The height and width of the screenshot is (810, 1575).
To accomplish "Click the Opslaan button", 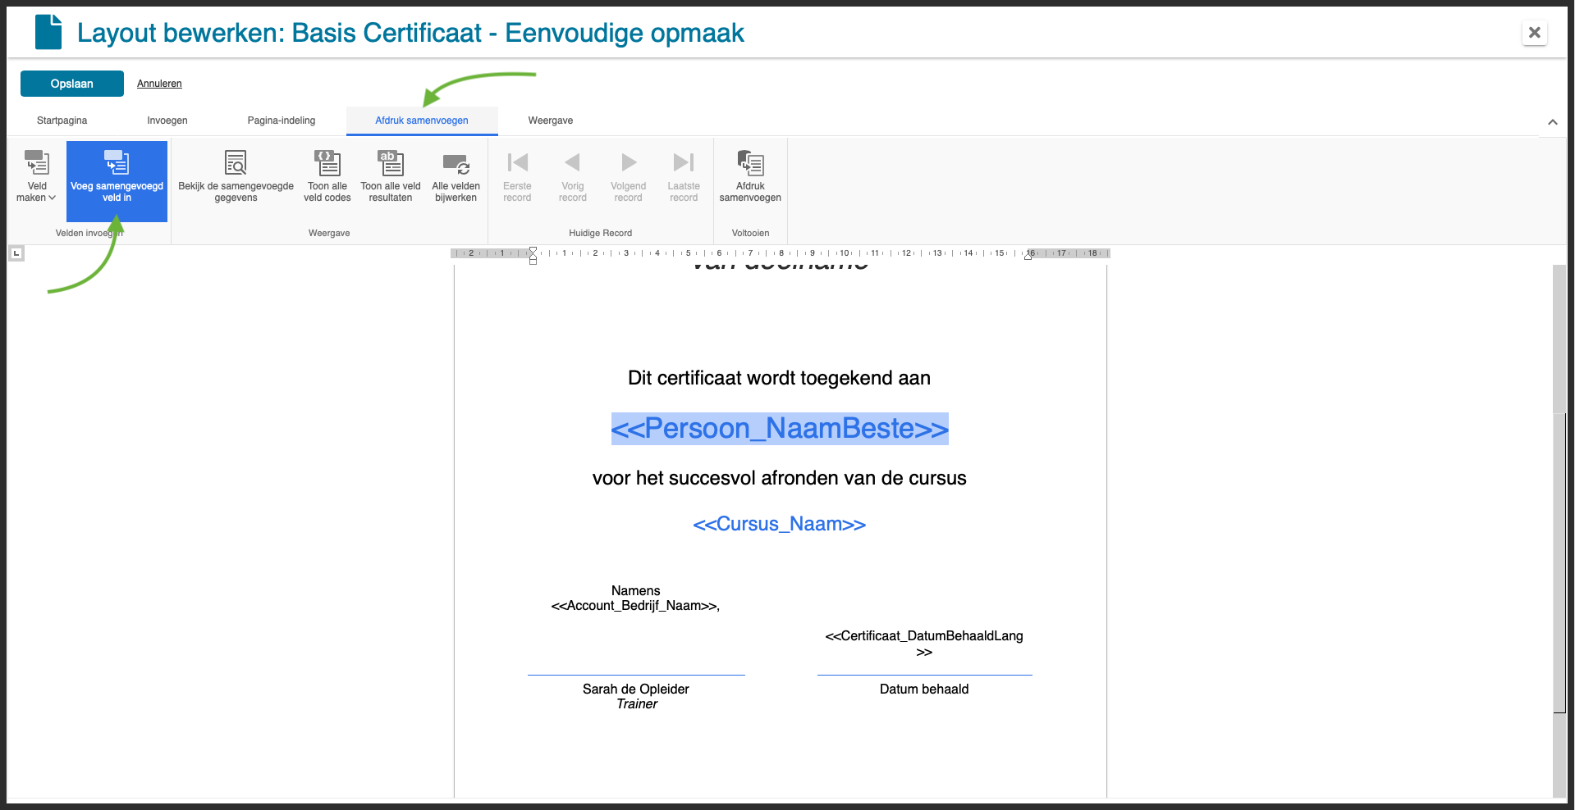I will (x=71, y=83).
